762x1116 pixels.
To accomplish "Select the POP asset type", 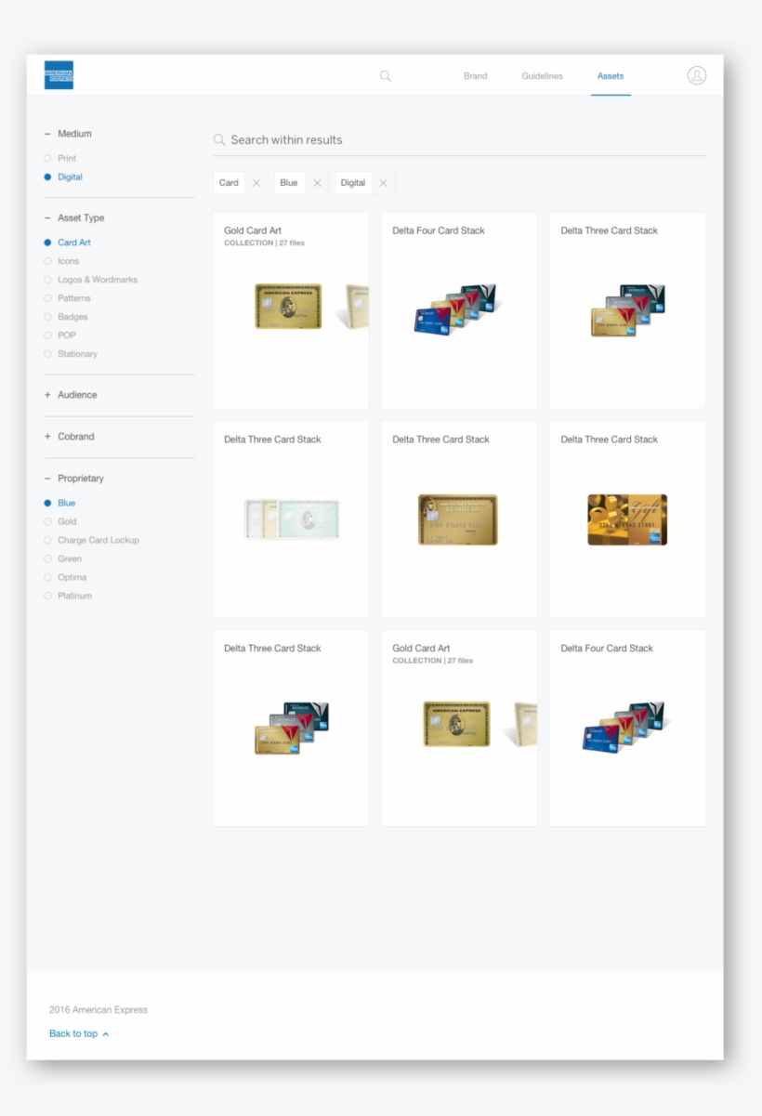I will [x=59, y=335].
